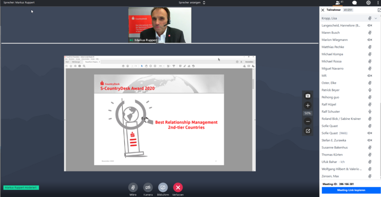
Task: Pop out the shared screen window
Action: [308, 131]
